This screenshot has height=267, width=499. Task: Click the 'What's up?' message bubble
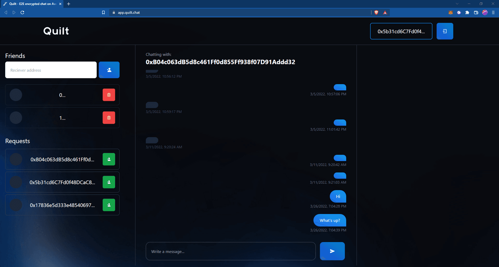[x=330, y=220]
